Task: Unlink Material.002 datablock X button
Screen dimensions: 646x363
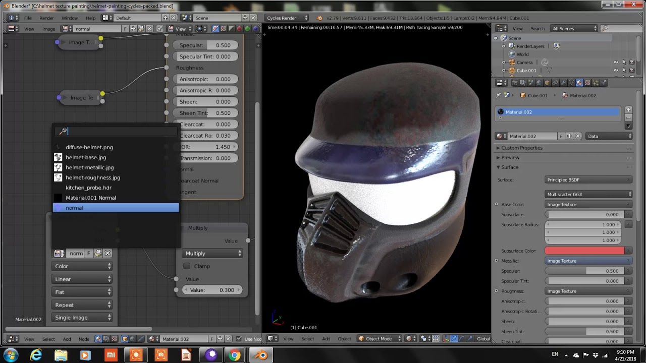Action: click(578, 136)
